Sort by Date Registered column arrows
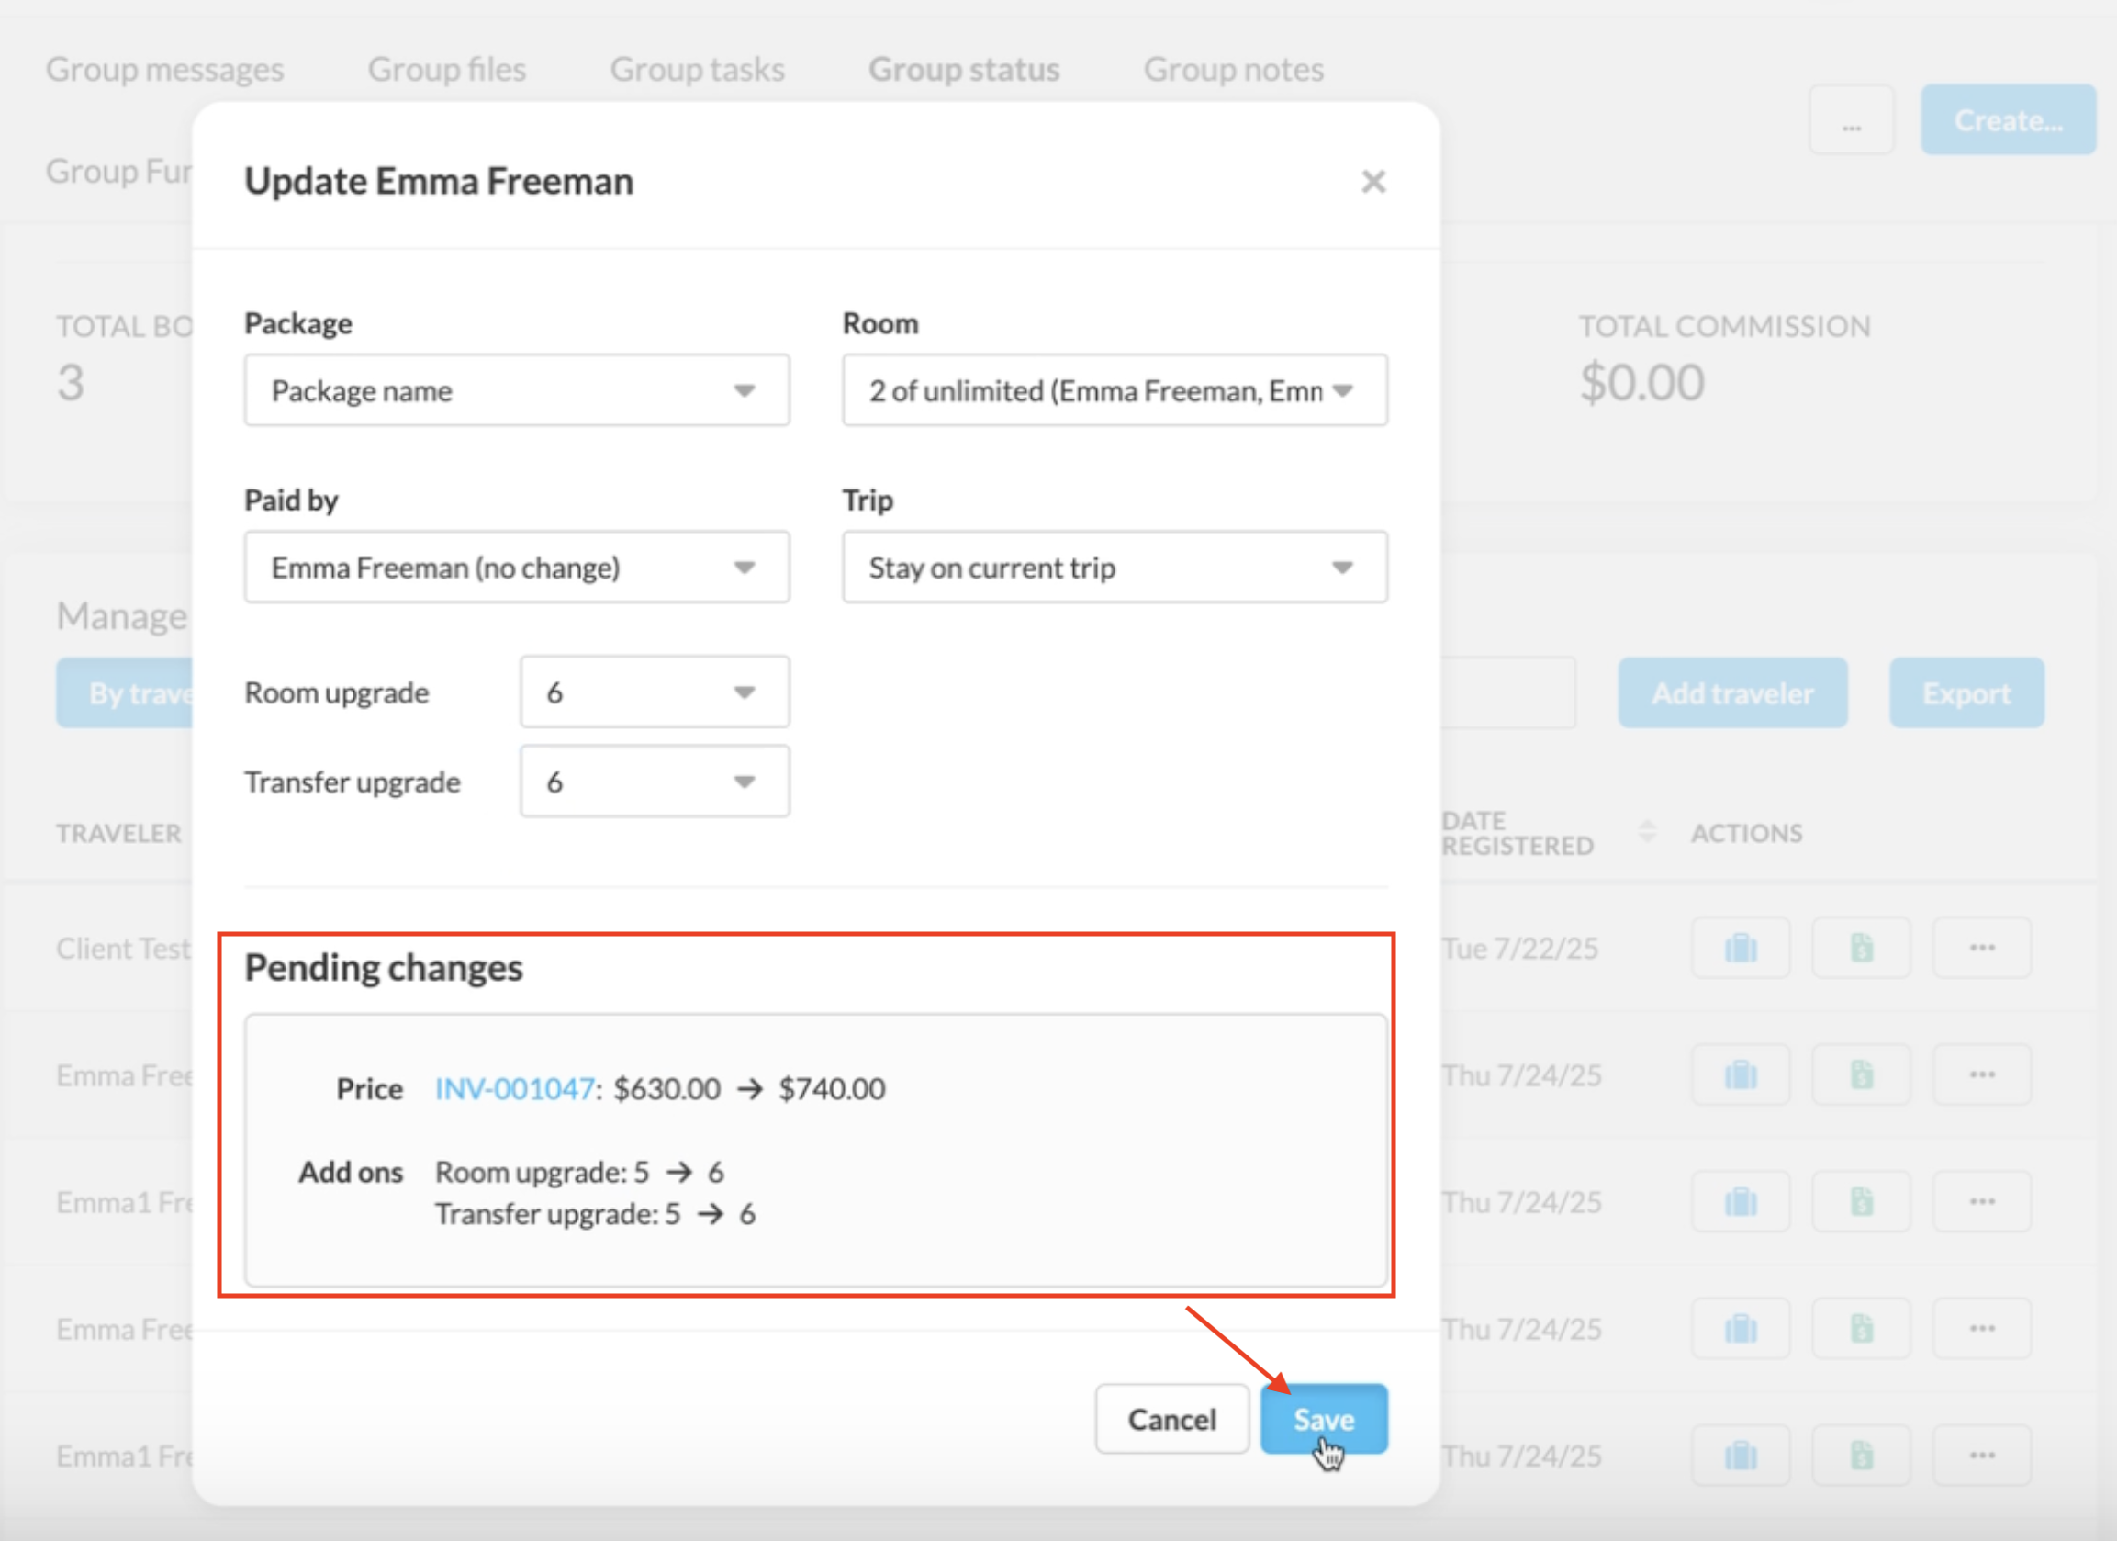Viewport: 2117px width, 1541px height. (x=1648, y=831)
